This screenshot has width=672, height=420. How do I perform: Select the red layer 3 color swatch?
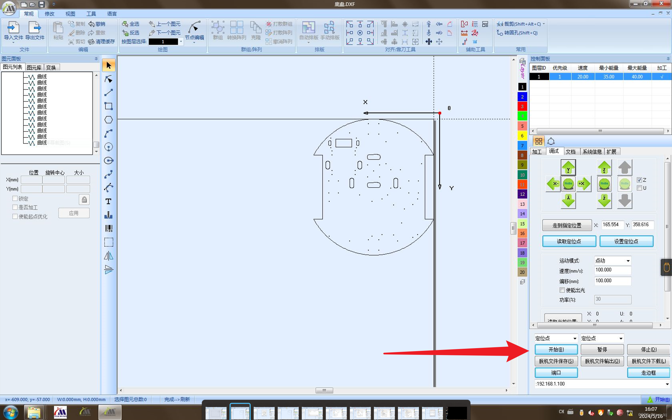tap(522, 106)
